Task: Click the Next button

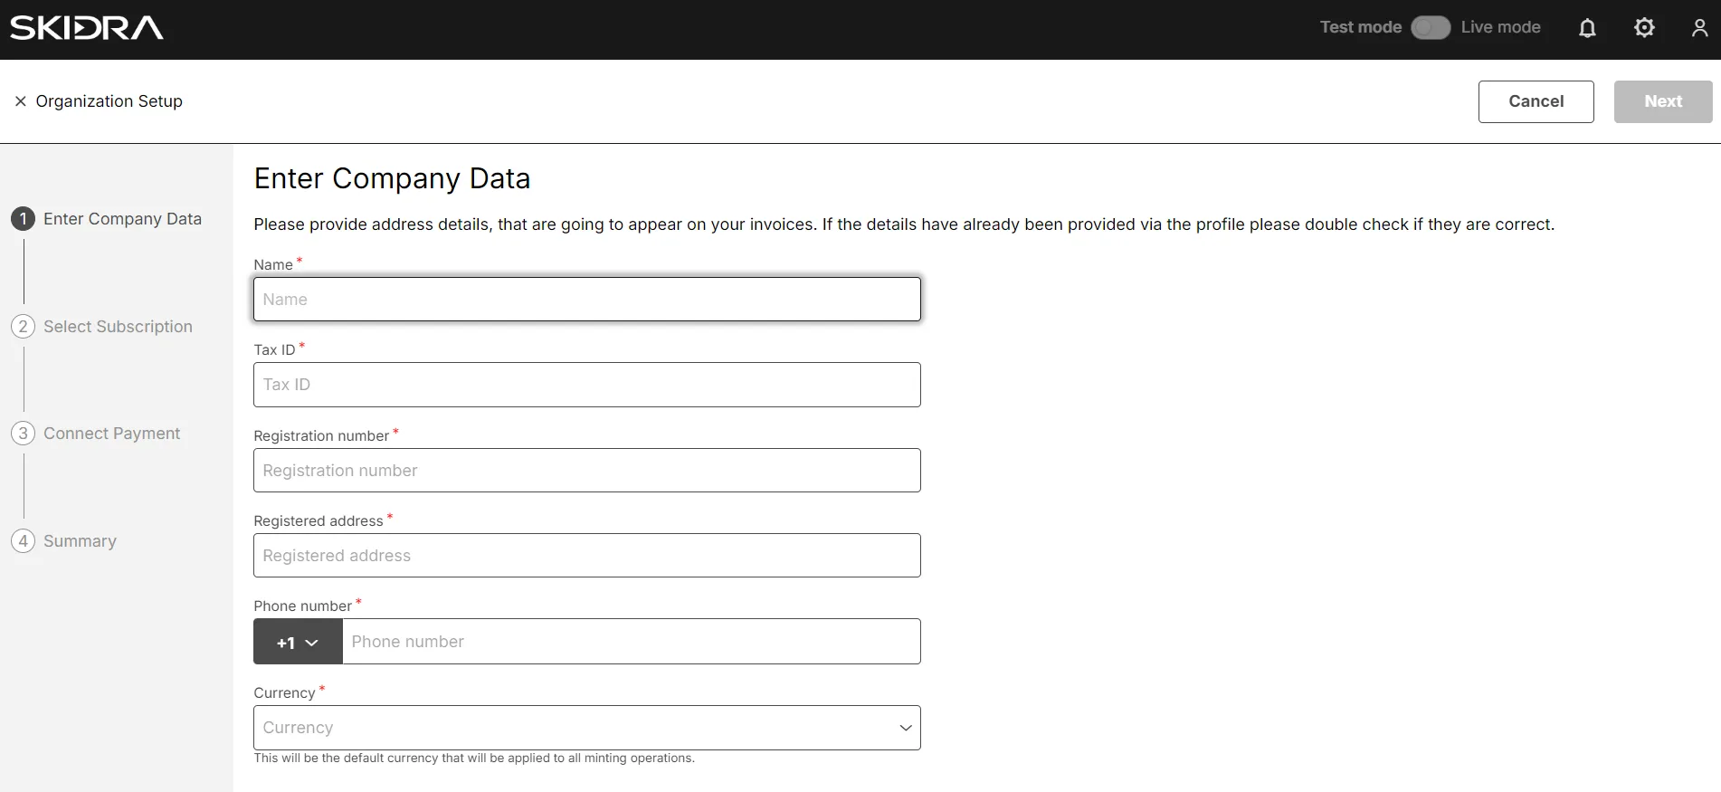Action: tap(1663, 101)
